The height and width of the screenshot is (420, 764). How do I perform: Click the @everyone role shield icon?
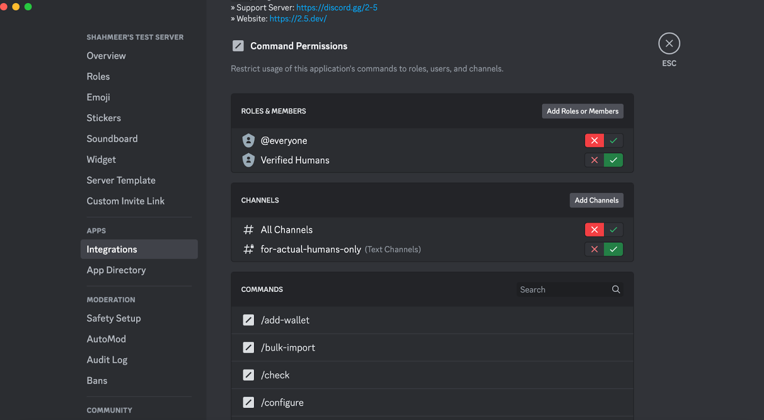248,140
